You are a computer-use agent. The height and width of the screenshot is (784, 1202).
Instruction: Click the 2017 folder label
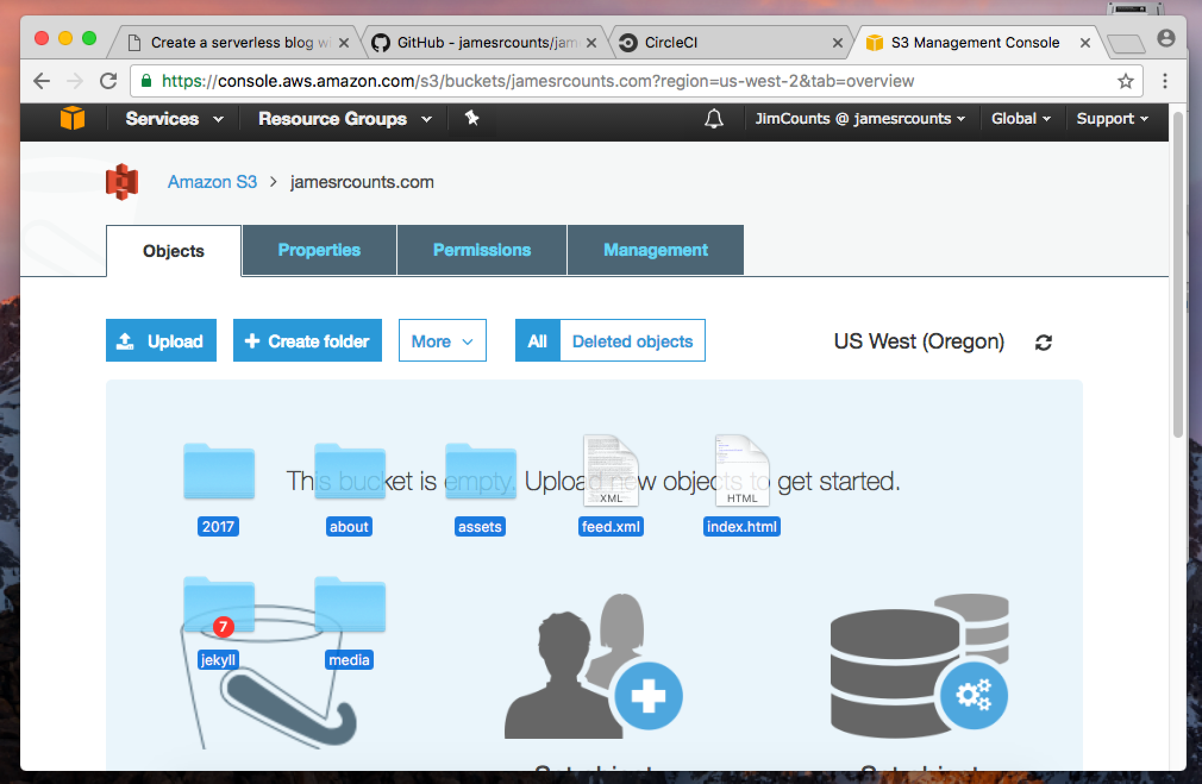point(218,526)
